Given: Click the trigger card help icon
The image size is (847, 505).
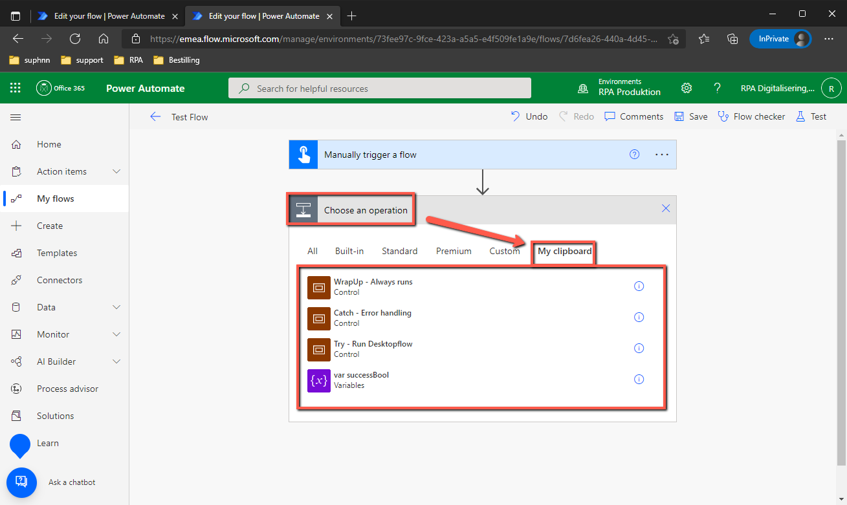Looking at the screenshot, I should (x=635, y=155).
